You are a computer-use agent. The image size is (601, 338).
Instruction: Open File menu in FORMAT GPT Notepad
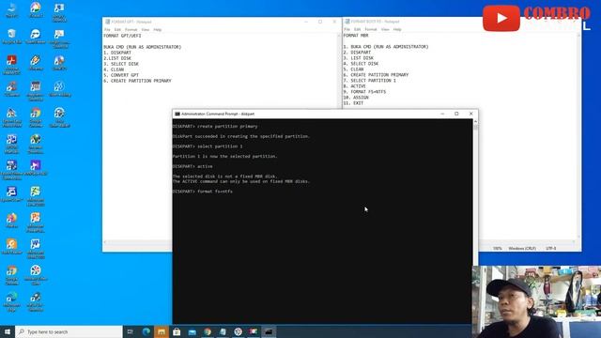(107, 29)
